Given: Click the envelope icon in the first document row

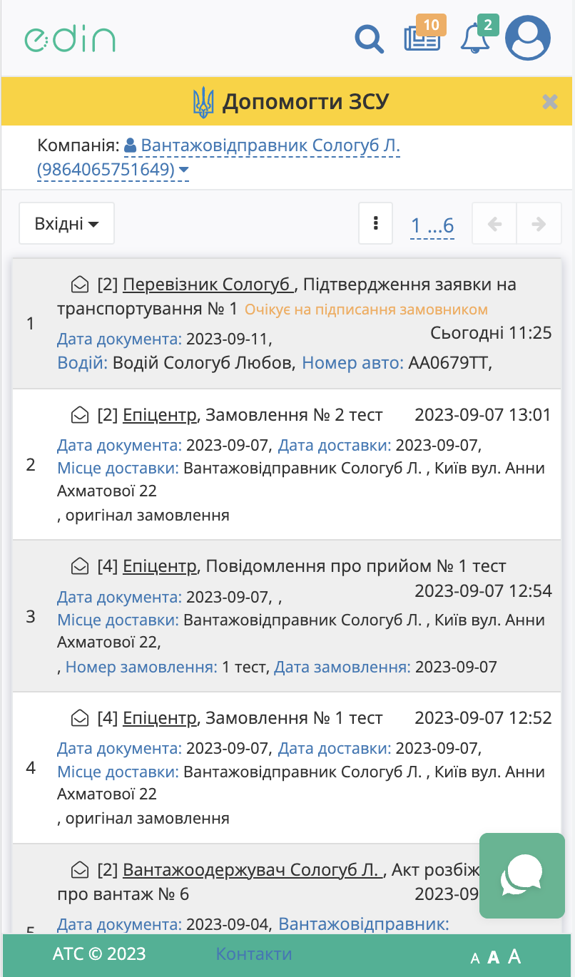Looking at the screenshot, I should tap(80, 285).
